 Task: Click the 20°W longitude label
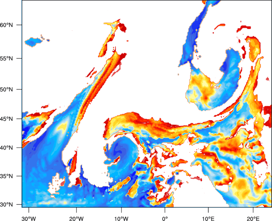click(76, 219)
